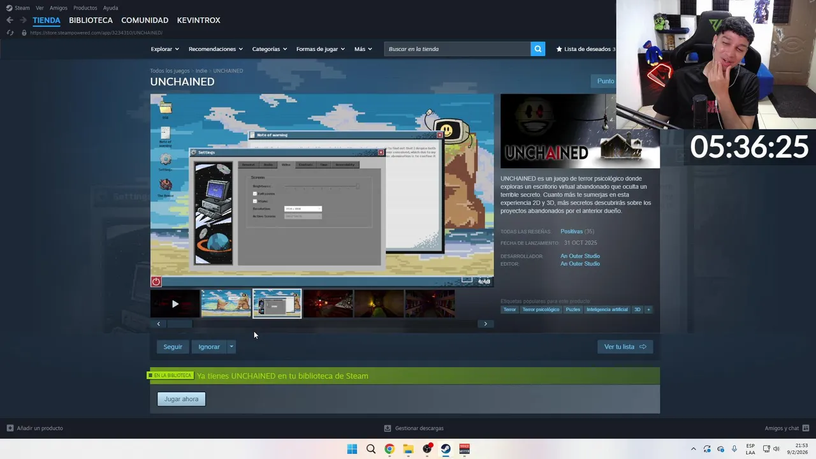Click the UNCHAINED breadcrumb link
Screen dimensions: 816x459
click(228, 71)
